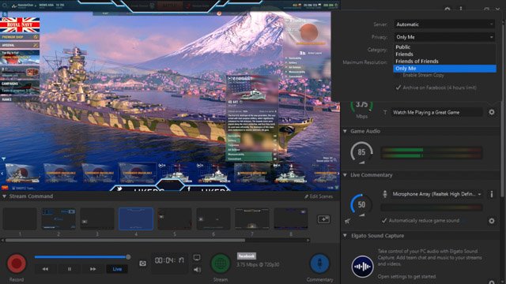Choose Public privacy option

point(444,47)
